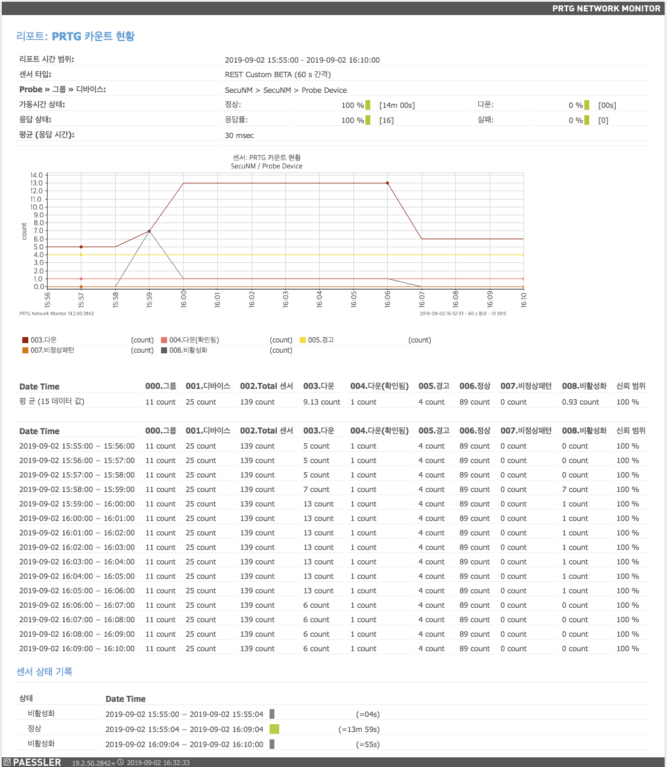Click the row 2019-09-02 16:03:00 – 16:04:00
Screen dimensions: 667x767
coord(333,562)
